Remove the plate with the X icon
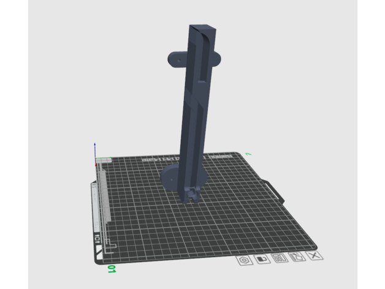 (x=314, y=257)
